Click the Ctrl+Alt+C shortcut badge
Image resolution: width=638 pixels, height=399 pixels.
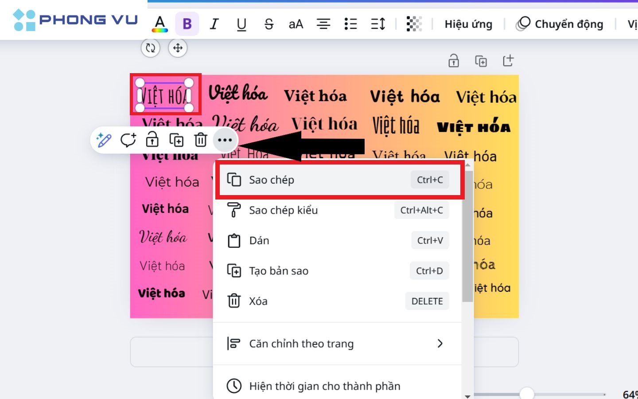click(421, 210)
